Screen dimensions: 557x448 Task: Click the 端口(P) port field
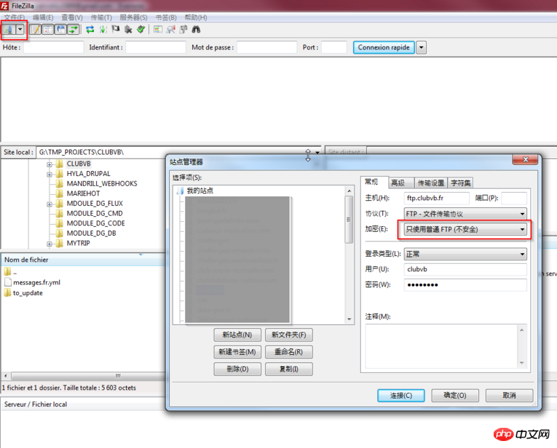[514, 198]
